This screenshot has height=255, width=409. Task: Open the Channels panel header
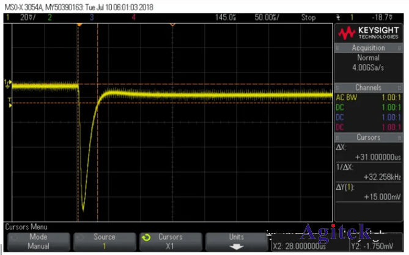[x=369, y=87]
